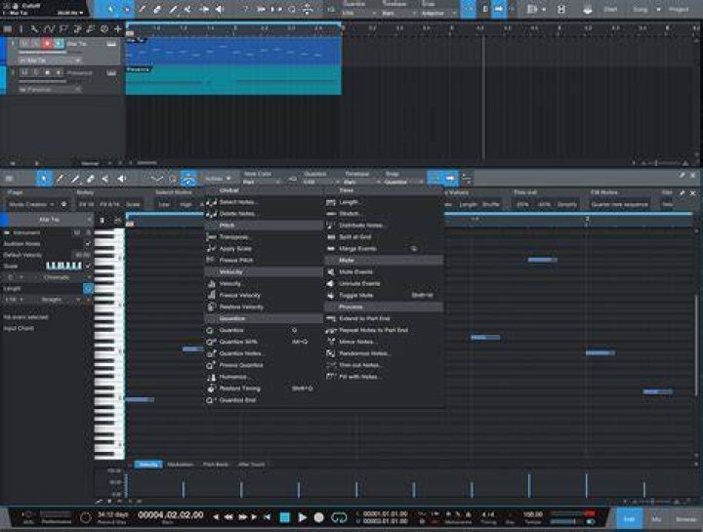Screen dimensions: 703x532
Task: Click the Presence track volume fader
Action: pyautogui.click(x=43, y=81)
